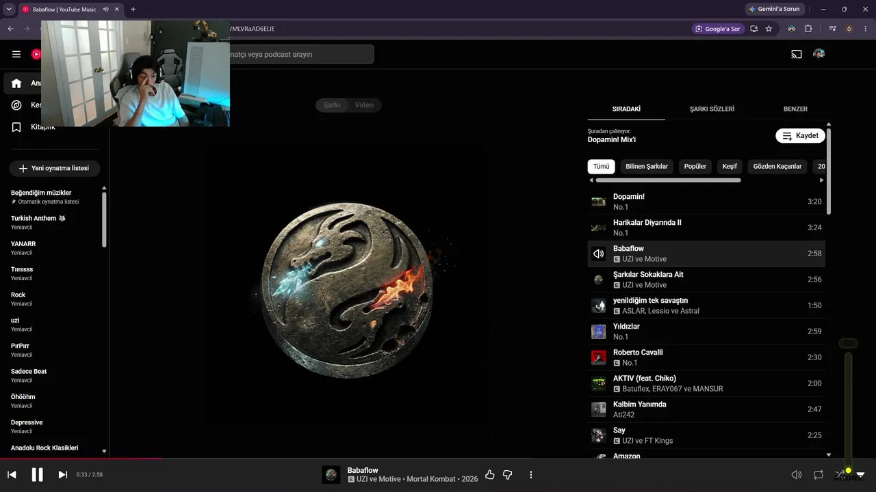The image size is (876, 492).
Task: Close the Babaflow YouTube Music tab
Action: pos(117,10)
